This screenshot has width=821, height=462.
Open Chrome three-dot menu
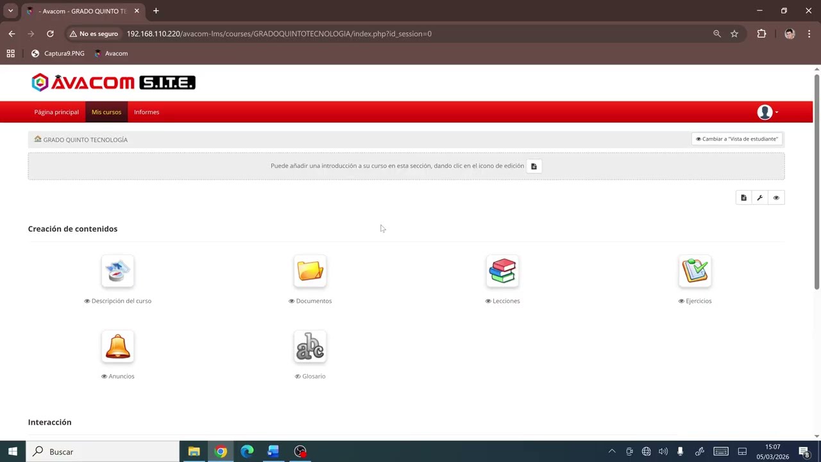pyautogui.click(x=809, y=33)
